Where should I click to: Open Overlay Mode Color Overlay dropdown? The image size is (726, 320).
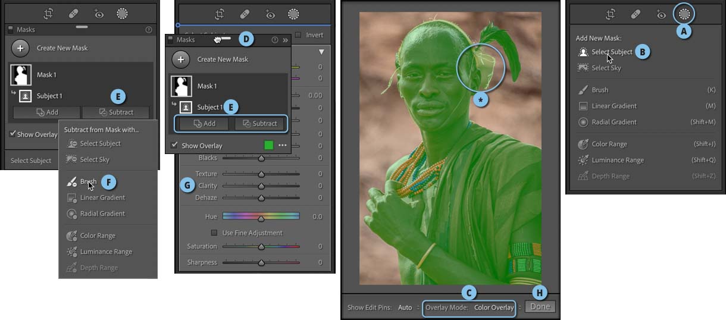(497, 308)
